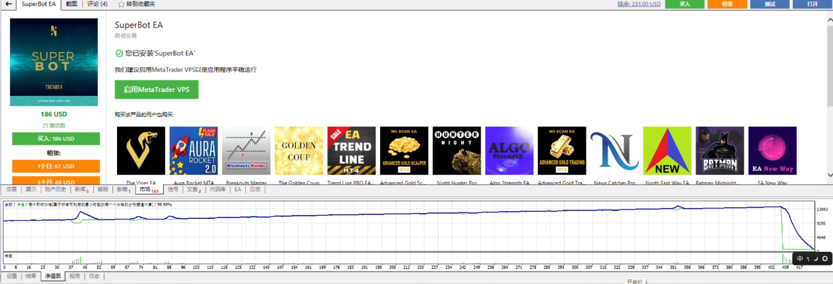Open Night Hunter Pro product icon

pos(457,151)
